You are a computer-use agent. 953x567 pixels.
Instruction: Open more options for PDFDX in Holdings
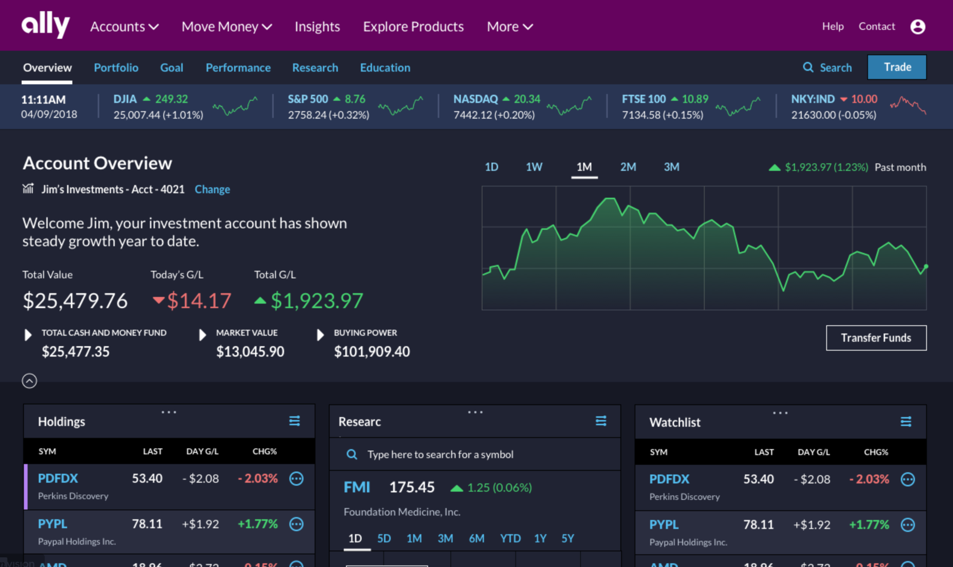coord(297,479)
